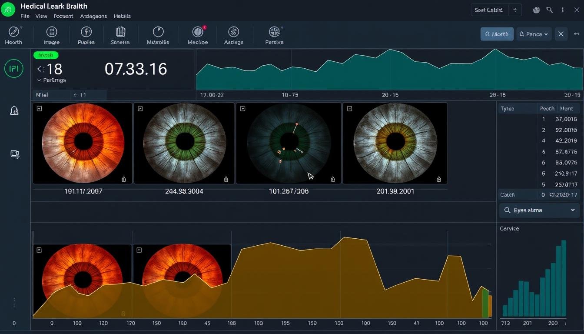Select the Aaclngs toolbar icon
The width and height of the screenshot is (584, 334).
(x=234, y=36)
